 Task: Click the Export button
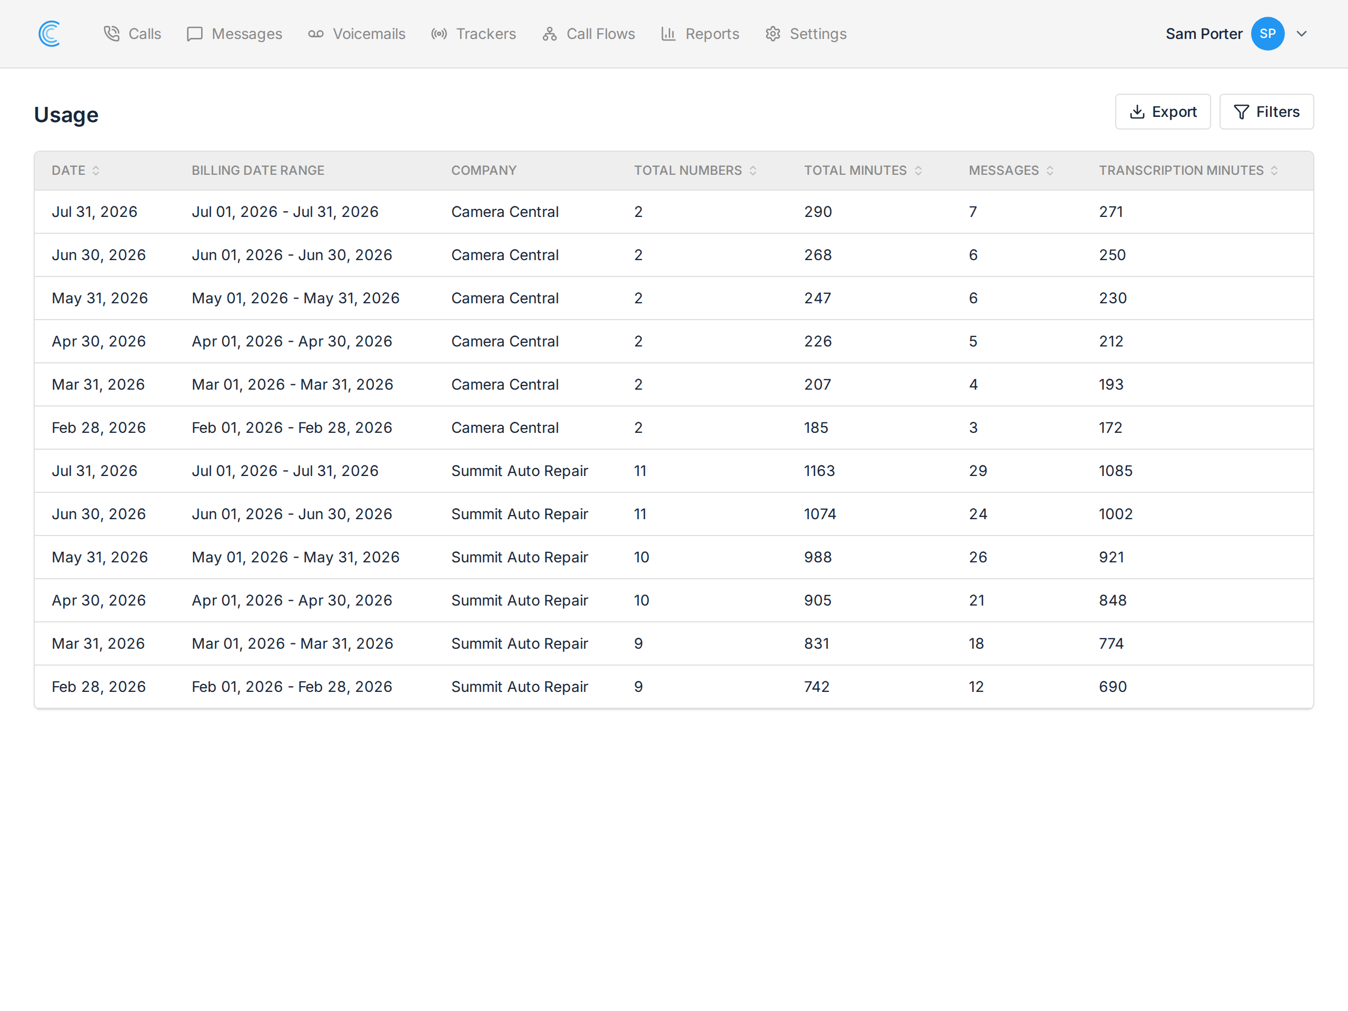pos(1163,112)
